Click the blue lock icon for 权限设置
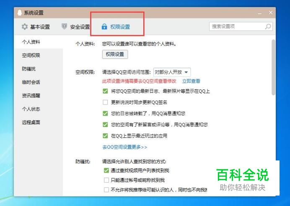Screen dimensions: 290x206 pyautogui.click(x=104, y=27)
